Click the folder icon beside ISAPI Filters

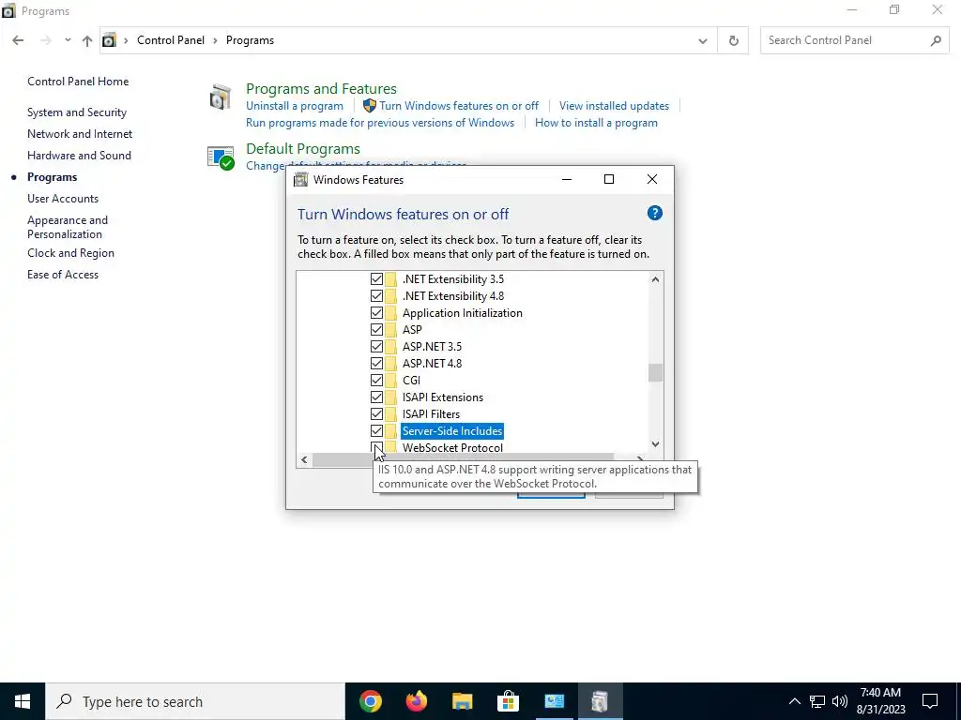[x=391, y=413]
